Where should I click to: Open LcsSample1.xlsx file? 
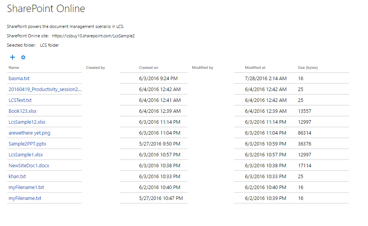(26, 155)
